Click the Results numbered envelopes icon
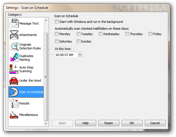176x137 pixels. coord(14,103)
